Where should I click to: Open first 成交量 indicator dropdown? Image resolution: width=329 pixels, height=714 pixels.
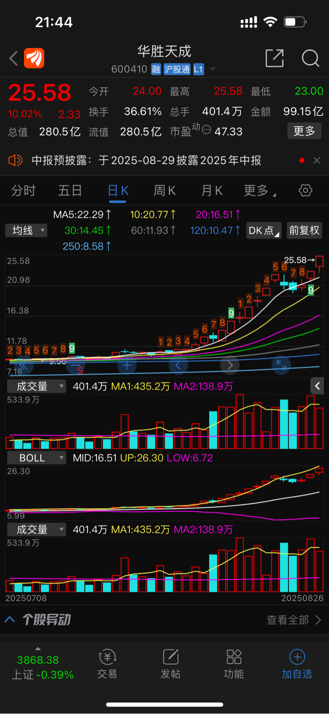37,386
